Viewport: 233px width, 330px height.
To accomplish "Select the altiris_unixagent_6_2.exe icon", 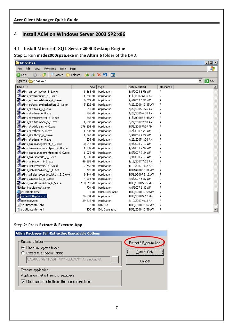I will coord(19,161).
